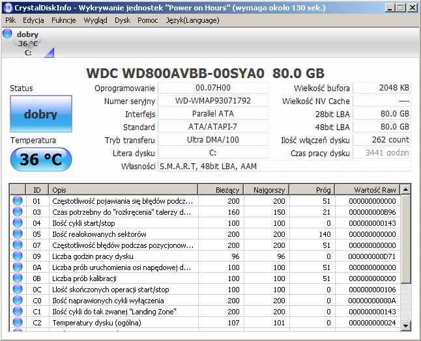This screenshot has height=341, width=421.
Task: Click the vertical scrollbar thumb in attribute list
Action: 405,239
